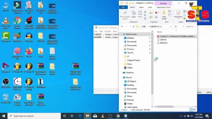This screenshot has width=212, height=119.
Task: Click the Windows Start button
Action: 4,116
